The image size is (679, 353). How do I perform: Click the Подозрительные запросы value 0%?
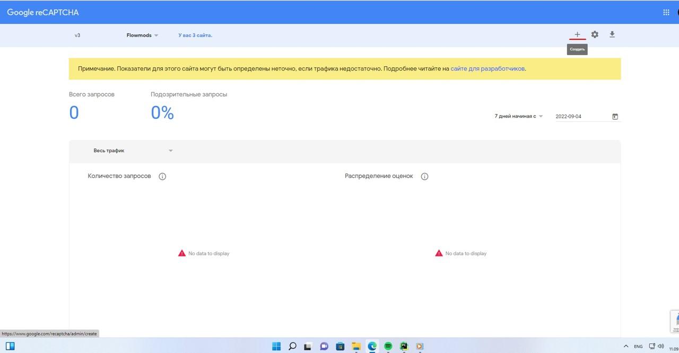pyautogui.click(x=162, y=113)
